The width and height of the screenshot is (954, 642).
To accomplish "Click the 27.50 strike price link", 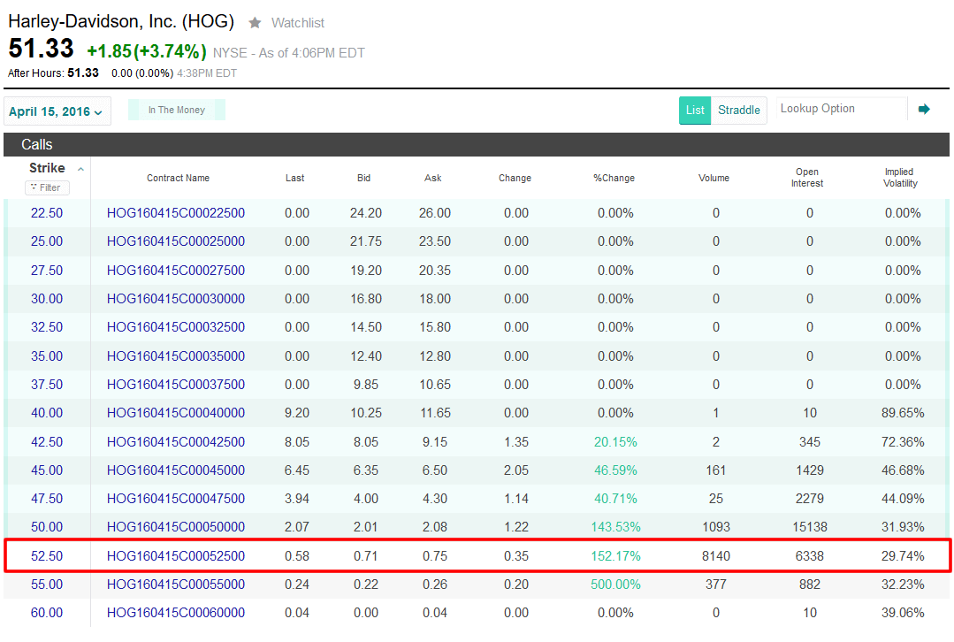I will [x=47, y=271].
